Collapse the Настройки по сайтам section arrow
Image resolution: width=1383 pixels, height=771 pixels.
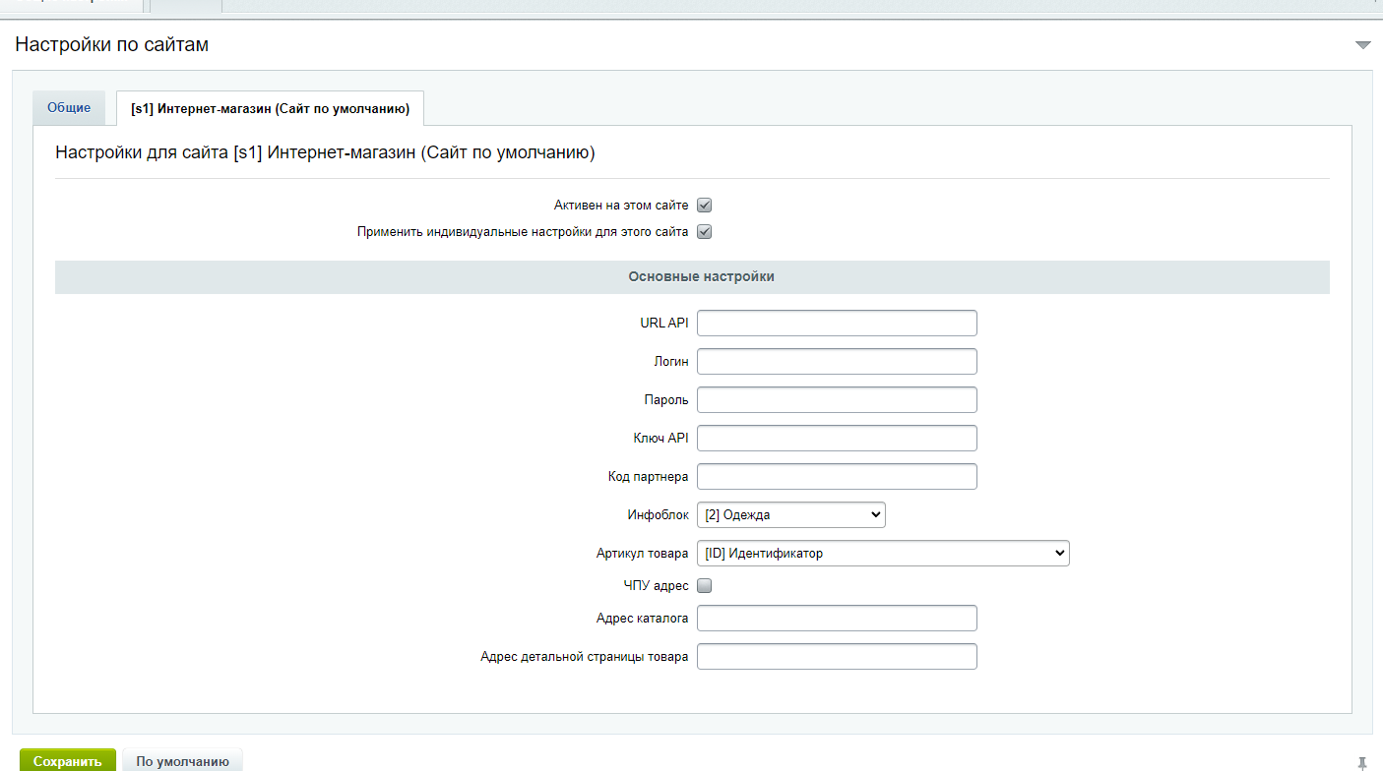[1362, 45]
